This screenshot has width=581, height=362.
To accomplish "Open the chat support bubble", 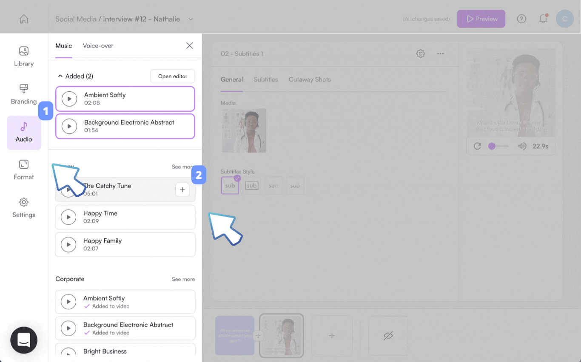I will tap(24, 340).
